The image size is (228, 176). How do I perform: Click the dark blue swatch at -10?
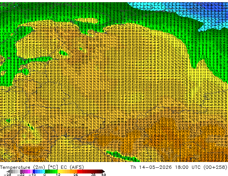(x=34, y=171)
